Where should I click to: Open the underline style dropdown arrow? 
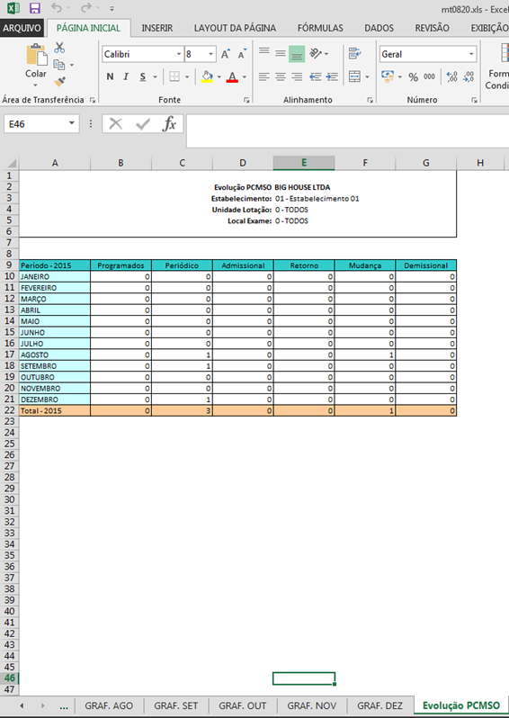click(156, 77)
